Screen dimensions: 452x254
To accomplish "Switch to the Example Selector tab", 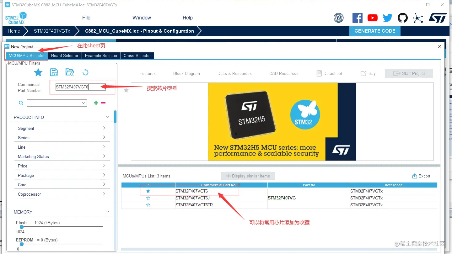I will (101, 56).
